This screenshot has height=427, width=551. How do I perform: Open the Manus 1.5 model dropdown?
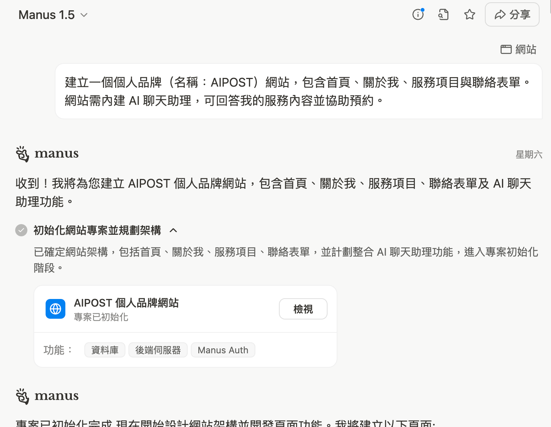(53, 15)
